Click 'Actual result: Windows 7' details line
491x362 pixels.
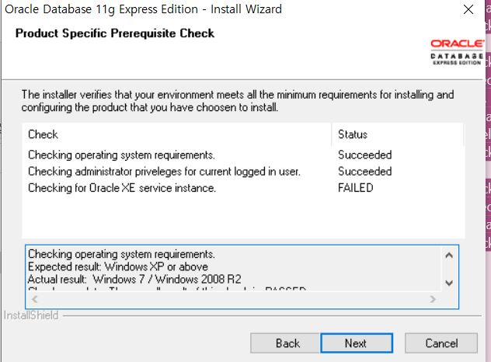coord(134,279)
